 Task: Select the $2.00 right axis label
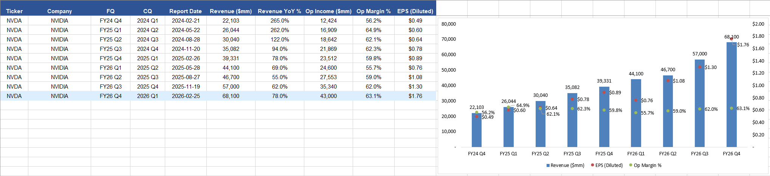coord(758,24)
